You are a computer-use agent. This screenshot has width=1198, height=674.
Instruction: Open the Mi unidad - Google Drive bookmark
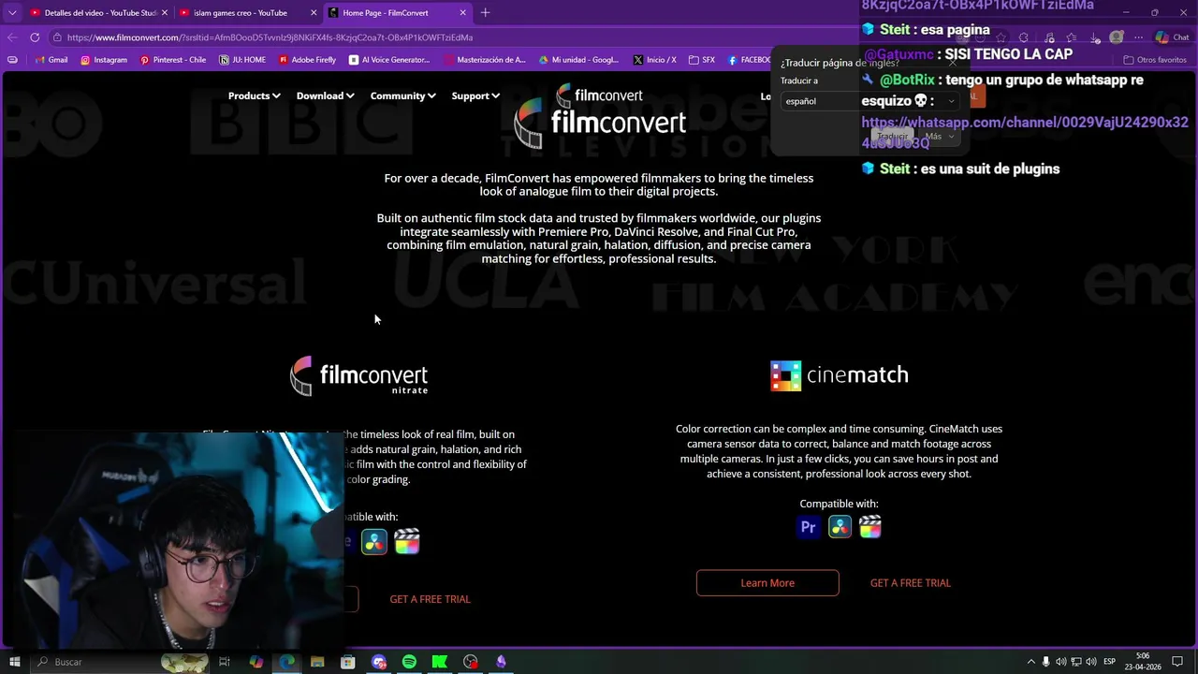point(578,60)
